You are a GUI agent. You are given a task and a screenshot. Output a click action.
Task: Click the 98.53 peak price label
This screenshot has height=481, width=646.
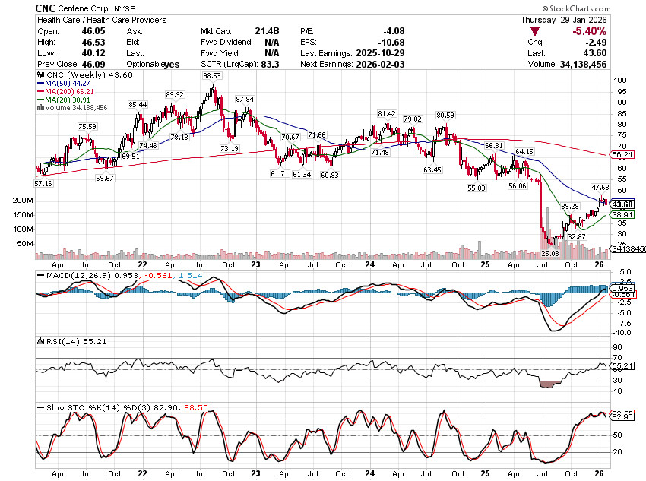[212, 77]
